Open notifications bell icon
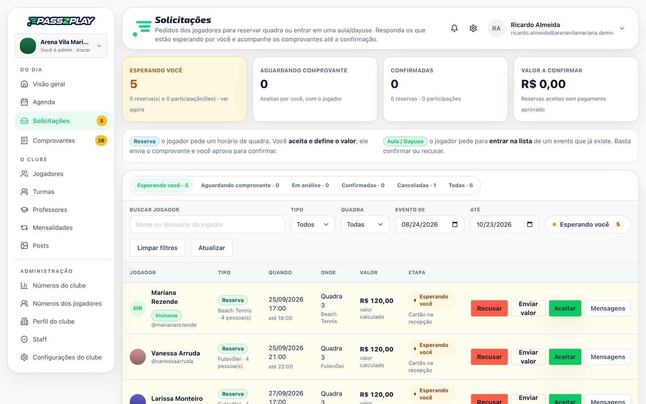 tap(454, 28)
